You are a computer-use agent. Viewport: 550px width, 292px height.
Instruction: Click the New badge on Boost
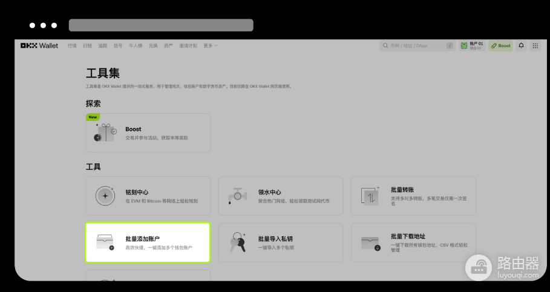point(93,117)
